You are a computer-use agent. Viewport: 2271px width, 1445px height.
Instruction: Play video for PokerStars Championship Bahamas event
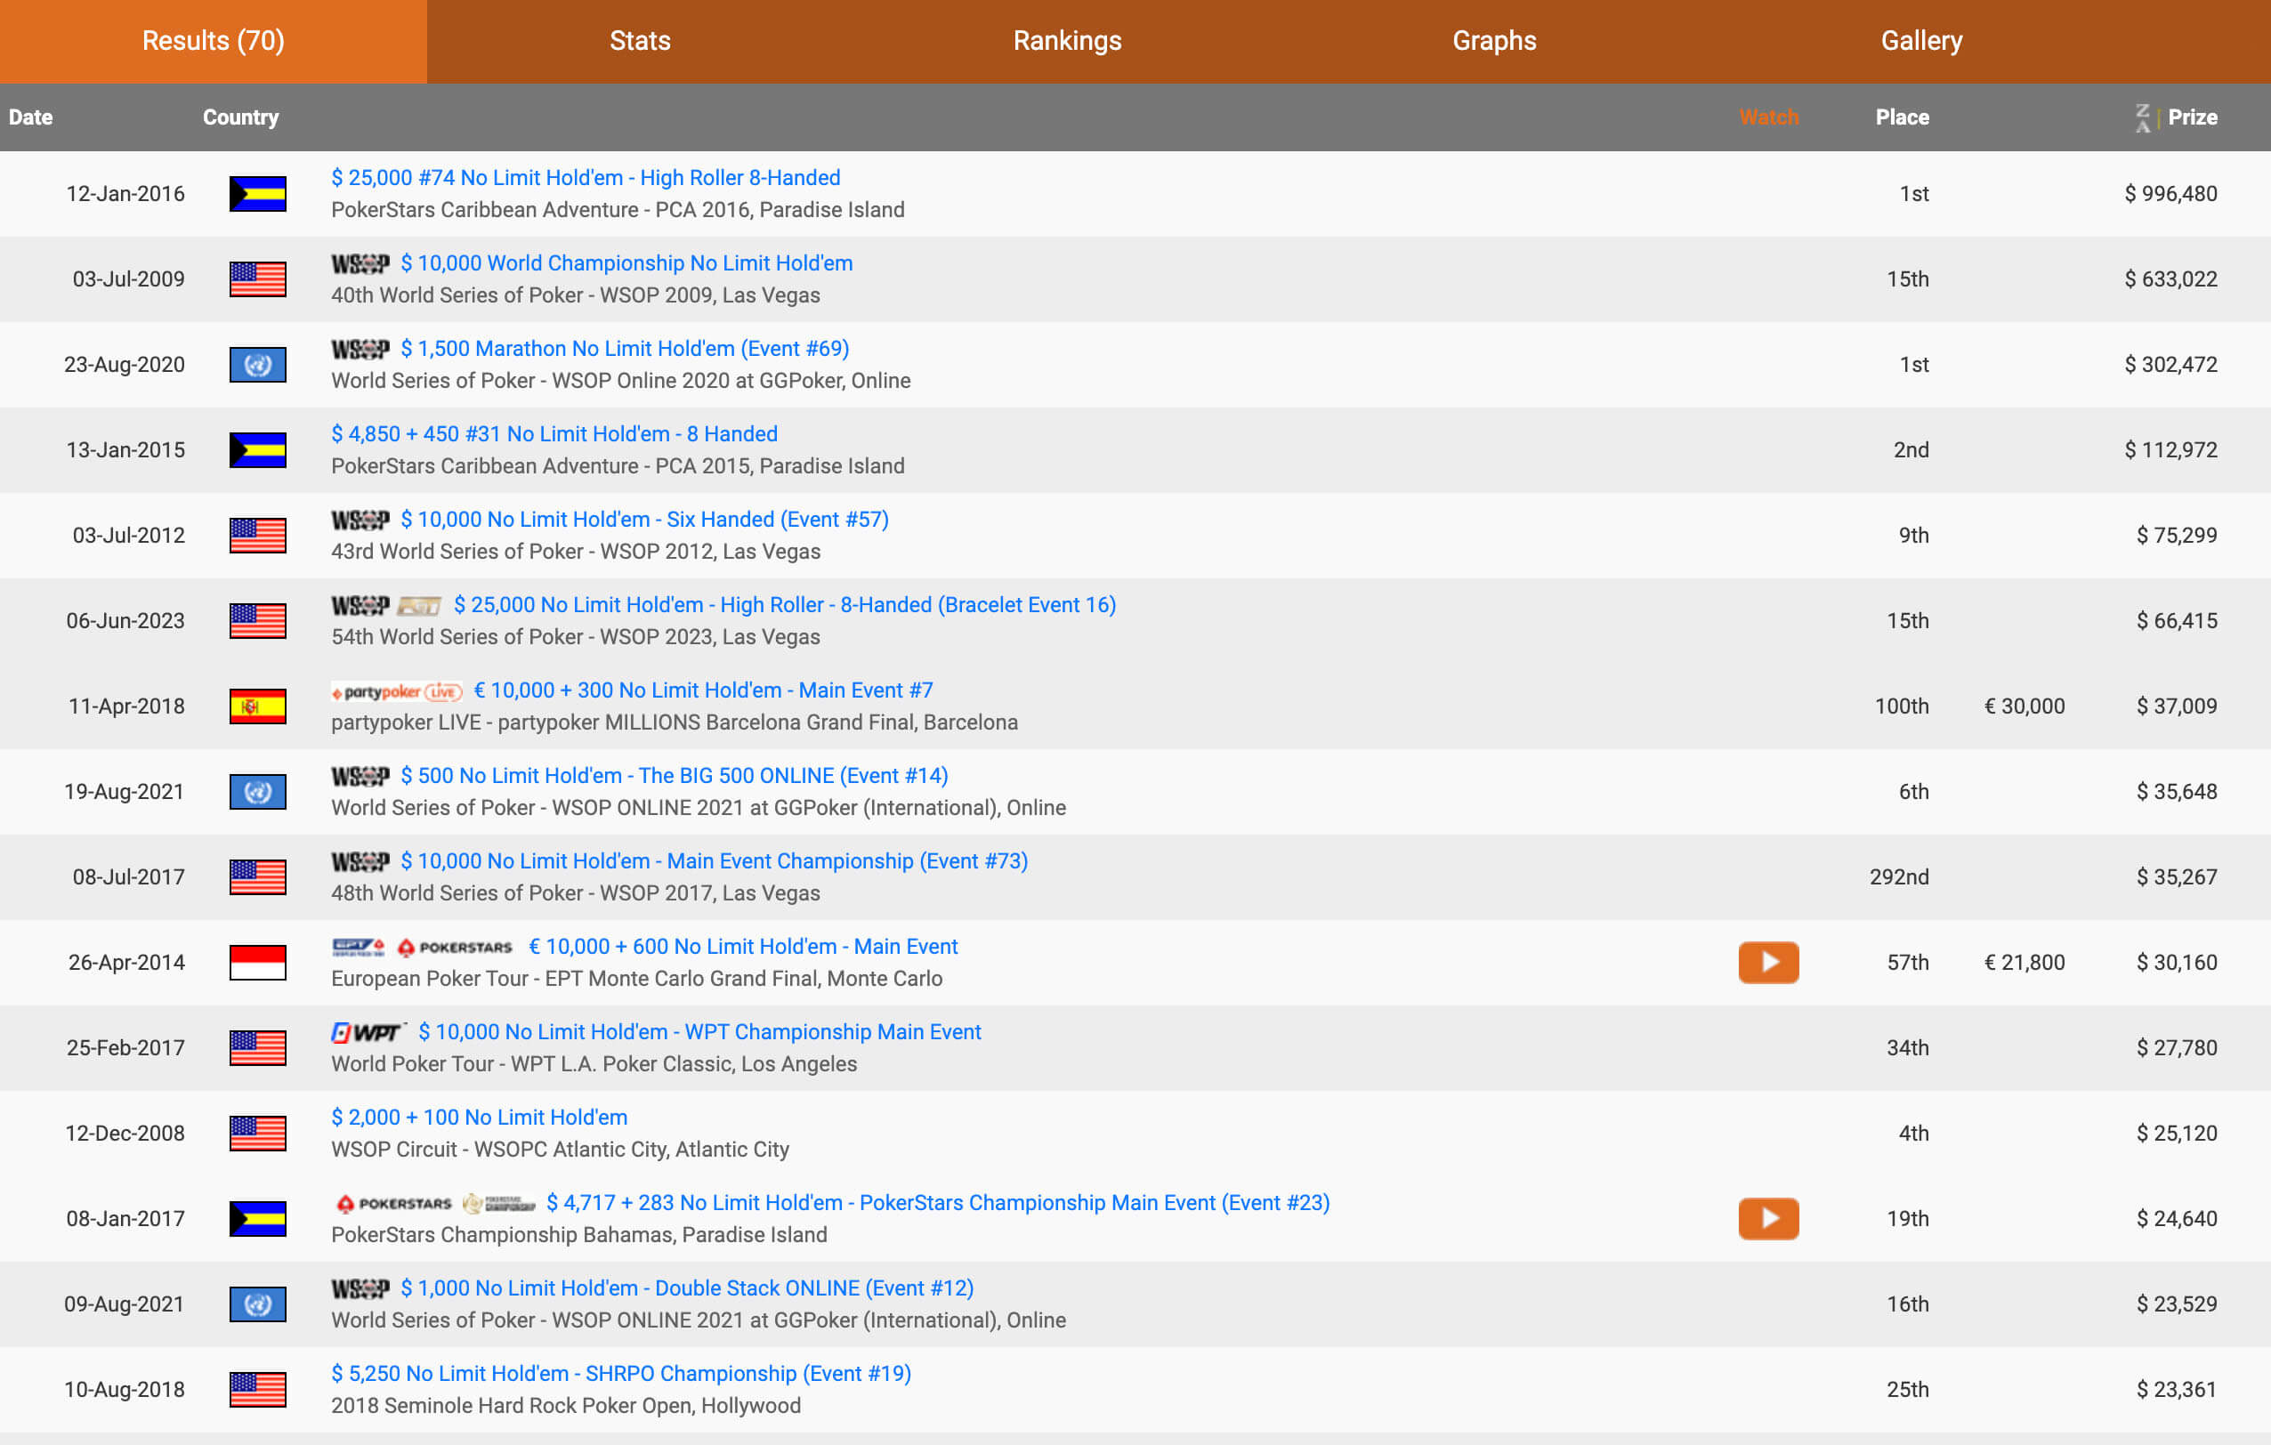point(1767,1218)
